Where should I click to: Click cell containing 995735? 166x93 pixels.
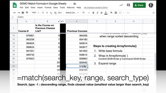26,55
